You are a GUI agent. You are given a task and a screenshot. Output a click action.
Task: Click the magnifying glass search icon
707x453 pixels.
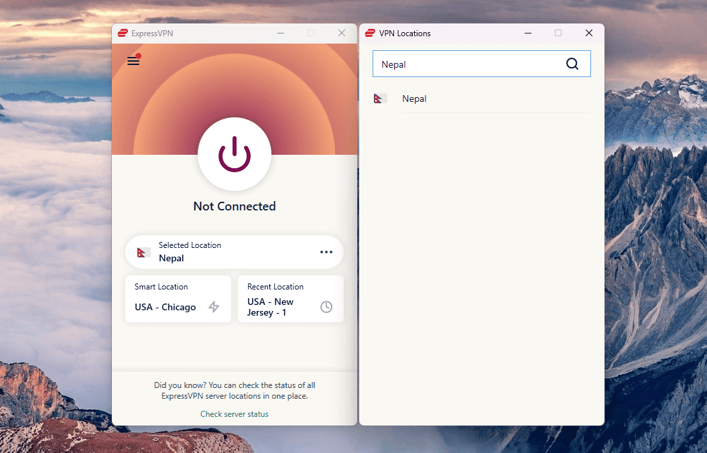click(572, 64)
